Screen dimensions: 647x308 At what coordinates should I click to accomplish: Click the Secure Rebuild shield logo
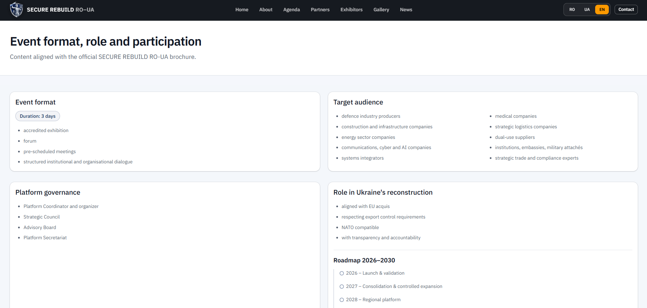16,10
